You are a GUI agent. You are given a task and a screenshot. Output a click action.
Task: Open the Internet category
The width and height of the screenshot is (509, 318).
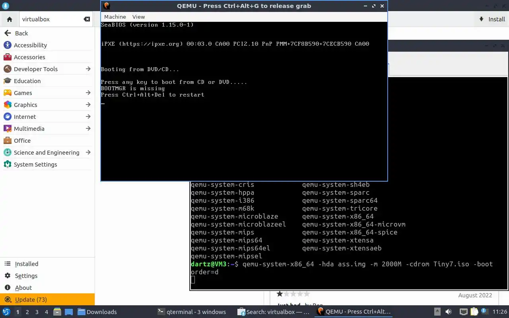pyautogui.click(x=47, y=116)
